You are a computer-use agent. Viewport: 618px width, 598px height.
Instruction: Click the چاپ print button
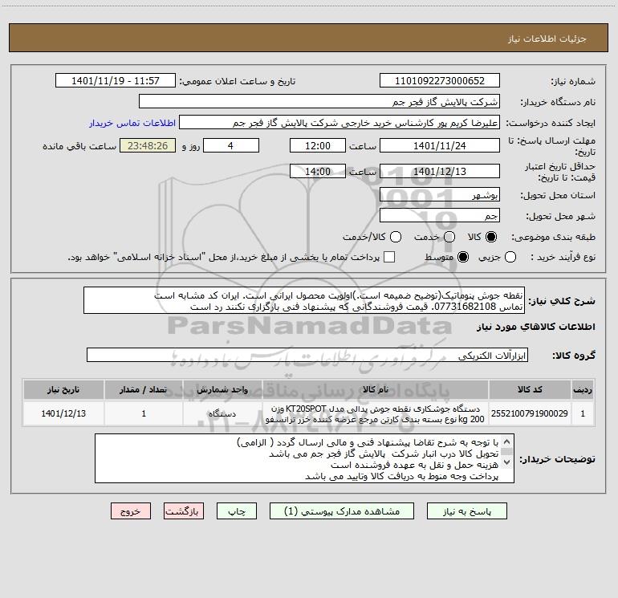tap(237, 511)
